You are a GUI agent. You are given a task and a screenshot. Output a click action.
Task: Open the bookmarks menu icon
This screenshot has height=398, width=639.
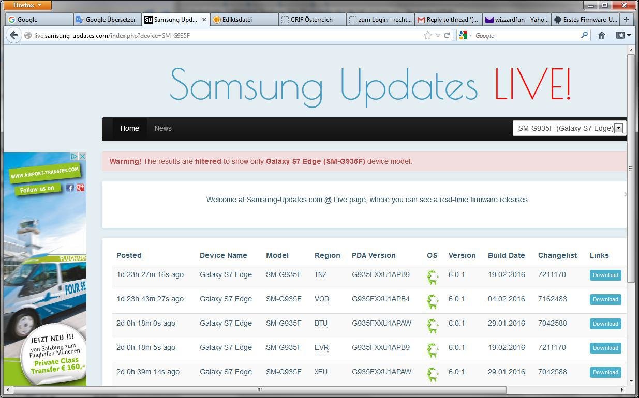click(x=622, y=35)
